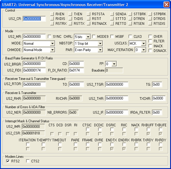Screen dimensions: 171x169
Task: Check the TXEN control bit
Action: pos(70,14)
